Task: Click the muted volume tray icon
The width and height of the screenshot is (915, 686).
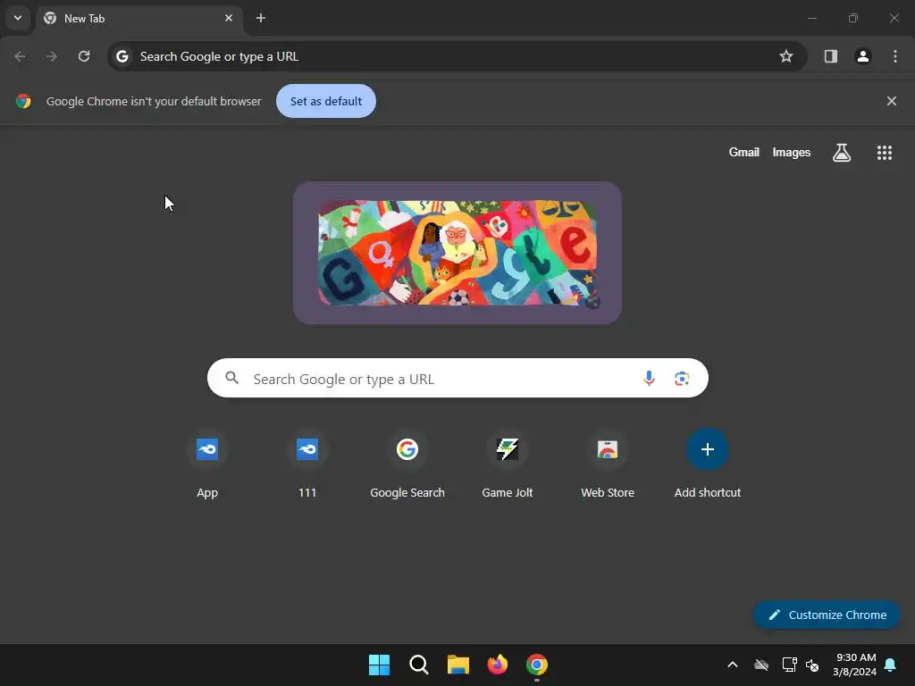Action: (811, 665)
